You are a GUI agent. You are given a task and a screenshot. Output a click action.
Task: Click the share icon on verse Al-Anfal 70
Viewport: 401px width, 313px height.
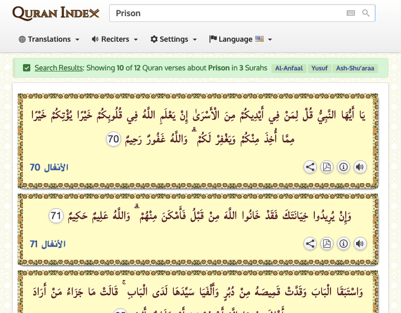(x=310, y=167)
